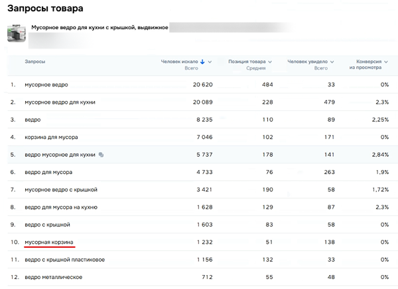Click the sort arrow in Человек искало

pos(202,62)
